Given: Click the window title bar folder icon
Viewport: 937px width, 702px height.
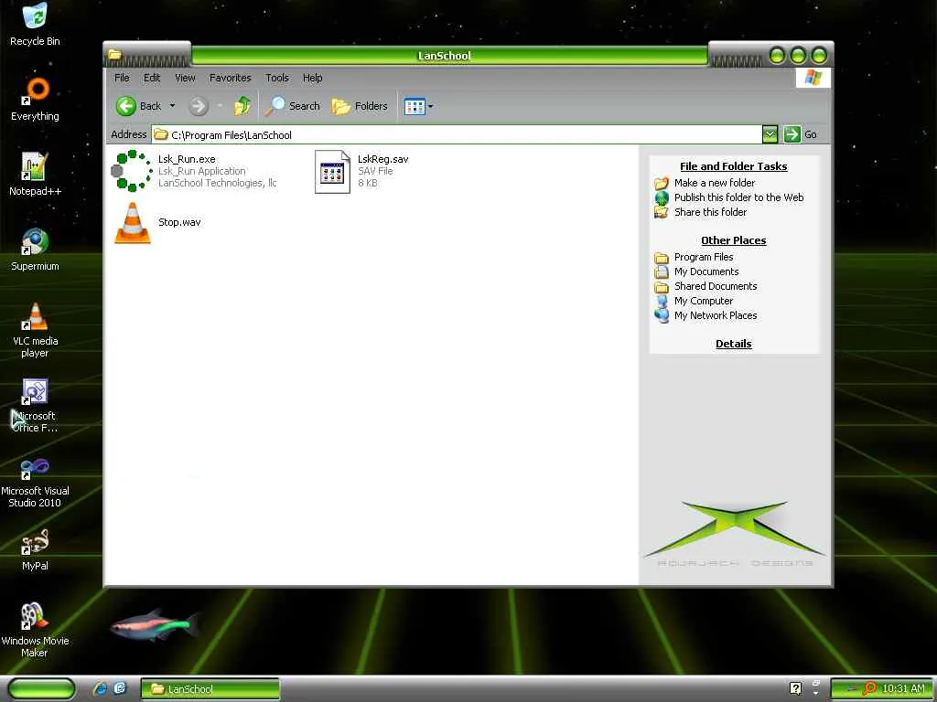Looking at the screenshot, I should [114, 55].
